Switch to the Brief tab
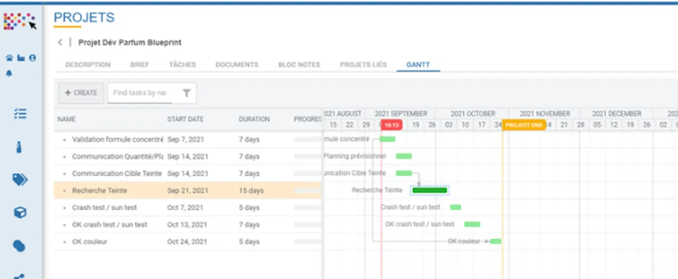This screenshot has height=279, width=678. (x=140, y=65)
